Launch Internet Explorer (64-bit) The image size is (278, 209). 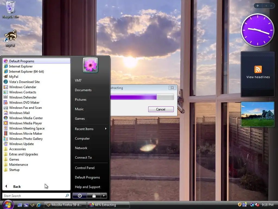(36, 72)
